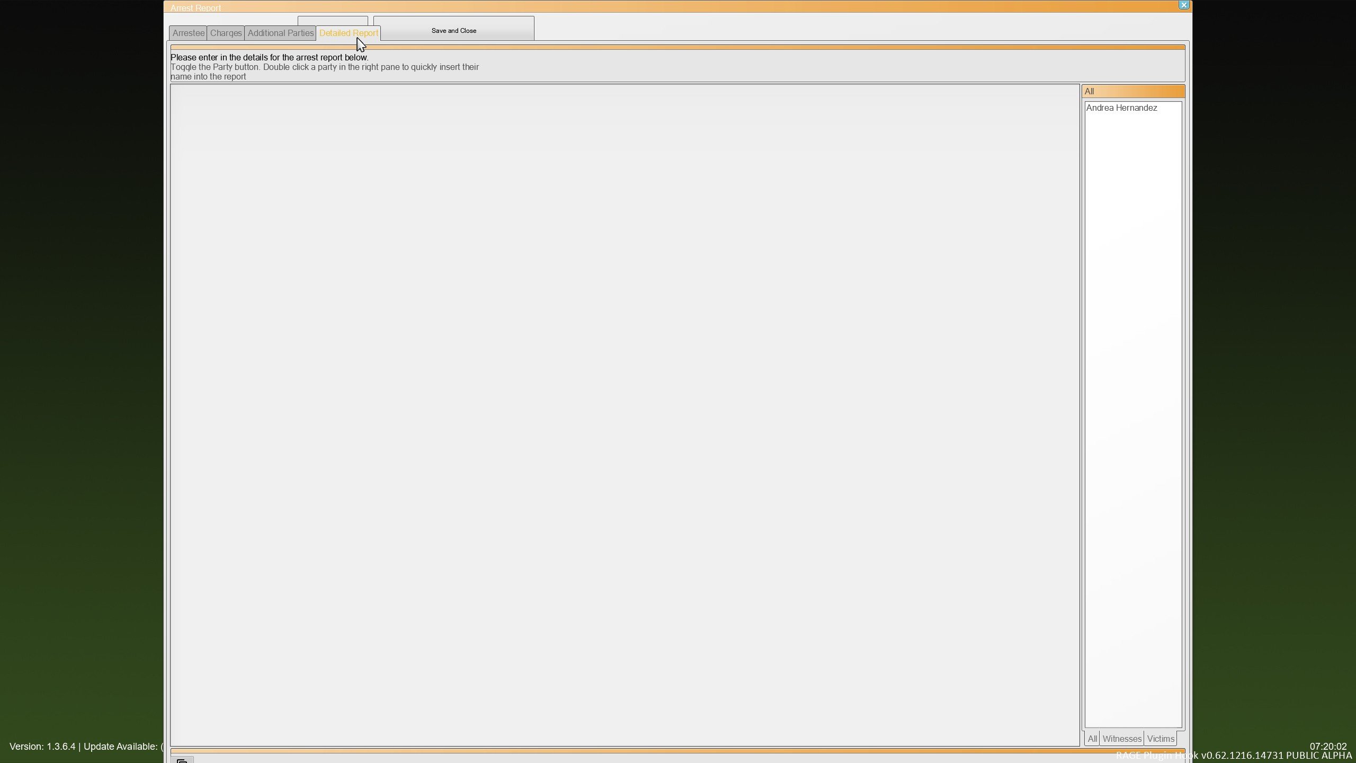The image size is (1356, 763).
Task: Select Andrea Hernandez in the party list
Action: [1121, 108]
